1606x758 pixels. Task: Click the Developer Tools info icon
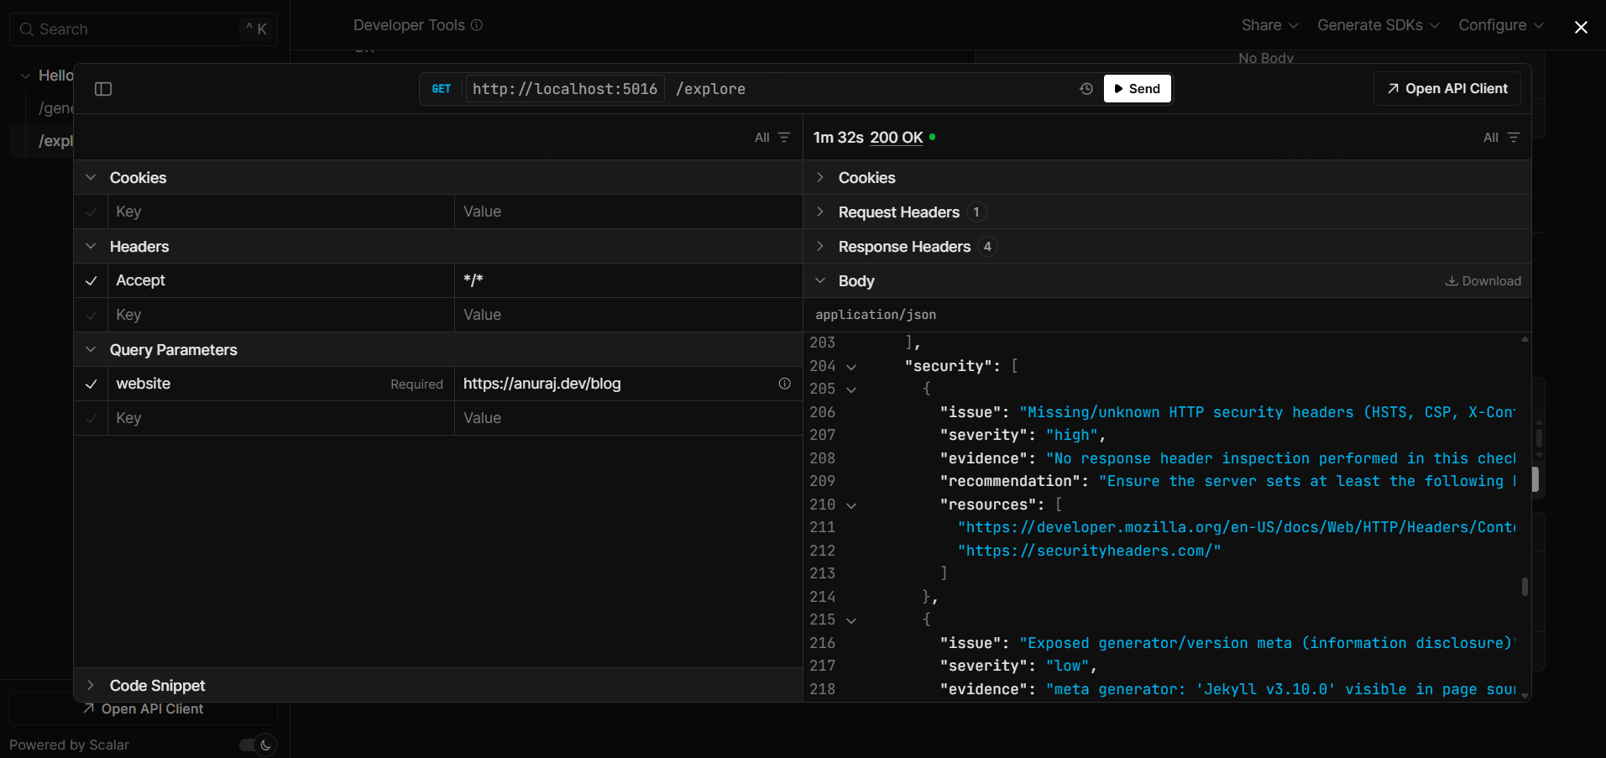pos(477,25)
